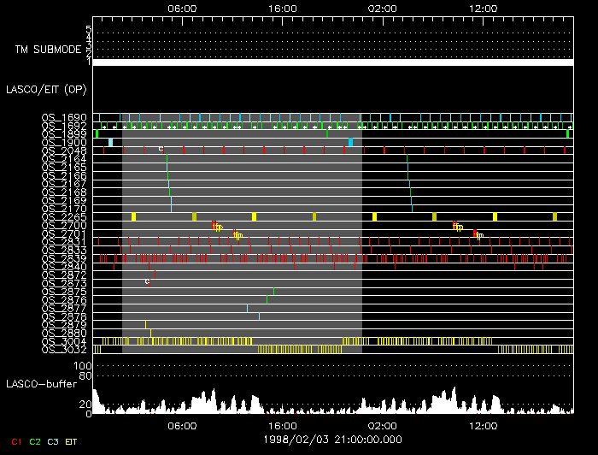Click the bottom axis 12:00 label
Viewport: 598px width, 455px height.
(x=484, y=426)
